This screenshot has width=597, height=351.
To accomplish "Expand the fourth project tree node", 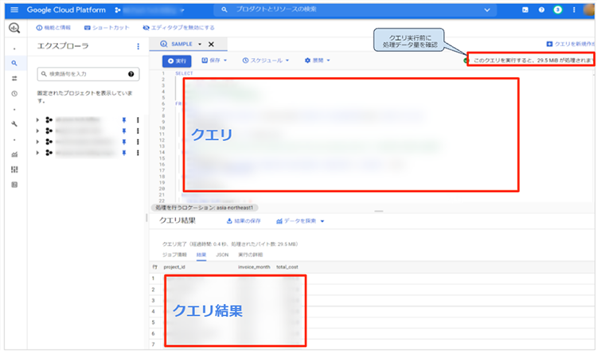I will coord(37,153).
